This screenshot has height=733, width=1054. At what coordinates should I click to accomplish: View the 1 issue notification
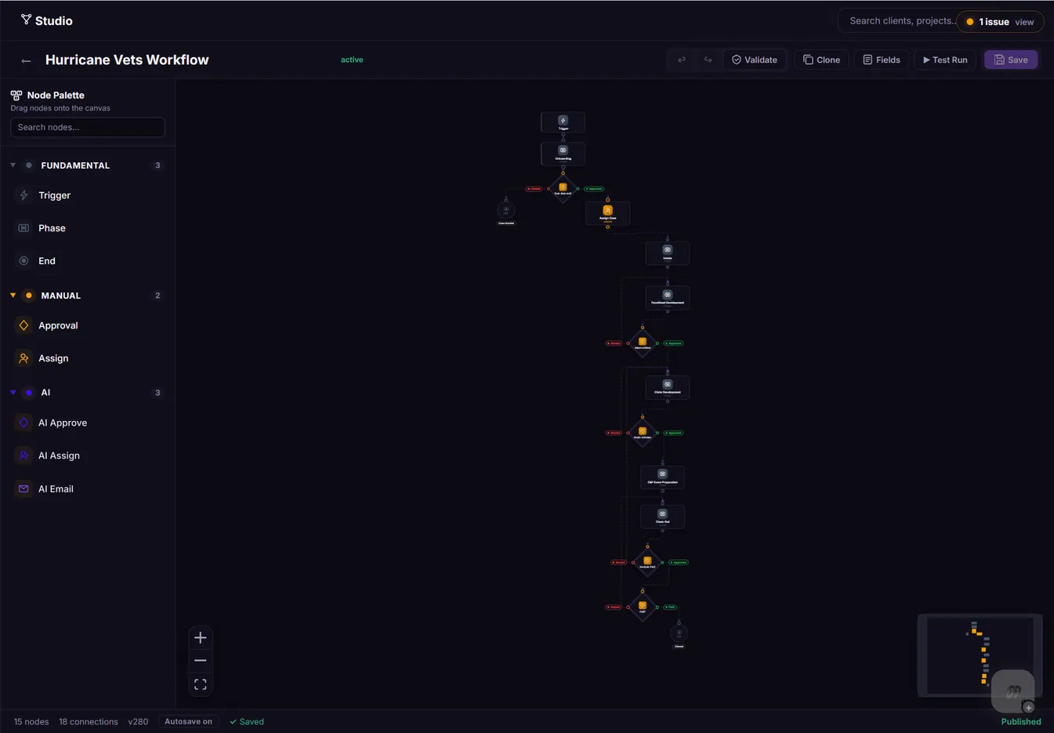click(1000, 22)
